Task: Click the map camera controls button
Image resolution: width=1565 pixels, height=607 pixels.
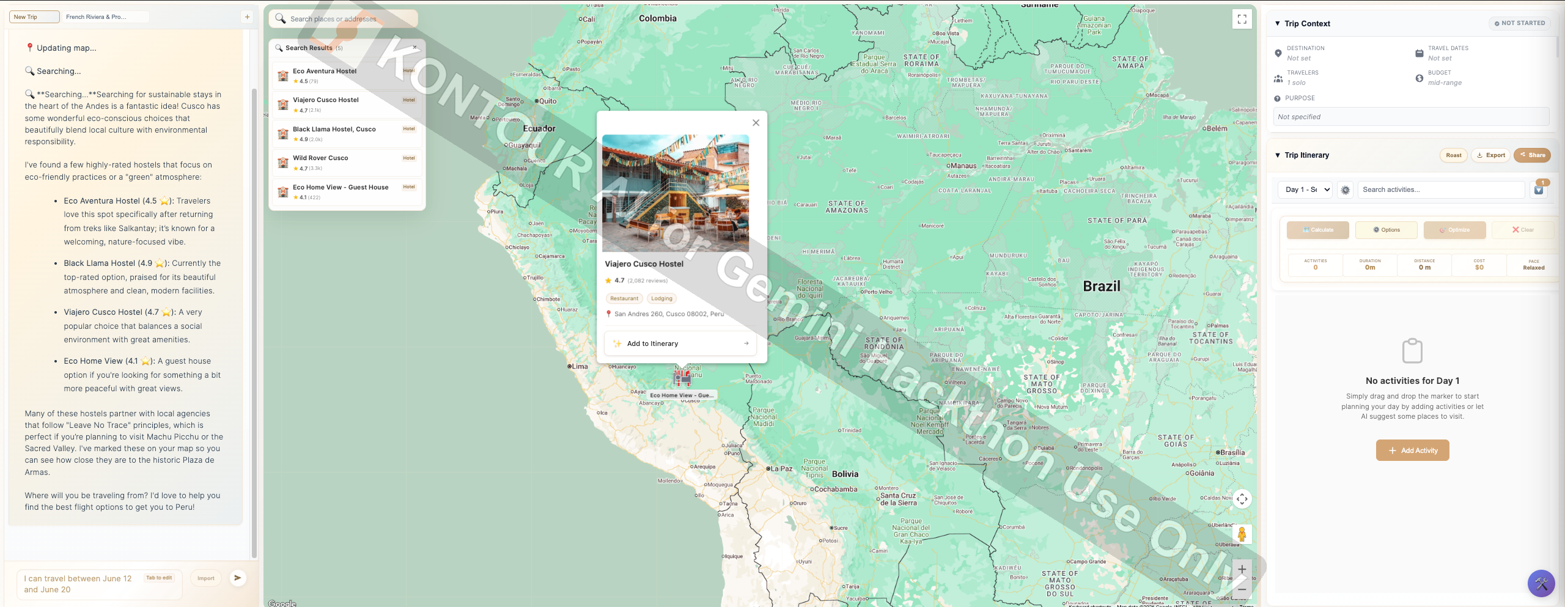Action: (1242, 499)
